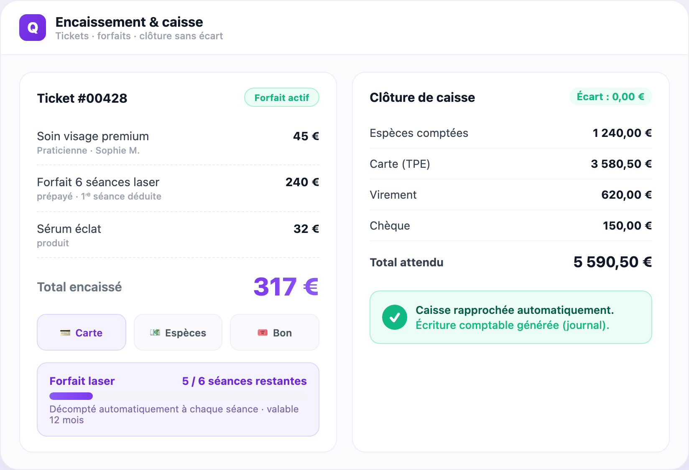689x470 pixels.
Task: Click the 240 € amount
Action: click(x=302, y=182)
